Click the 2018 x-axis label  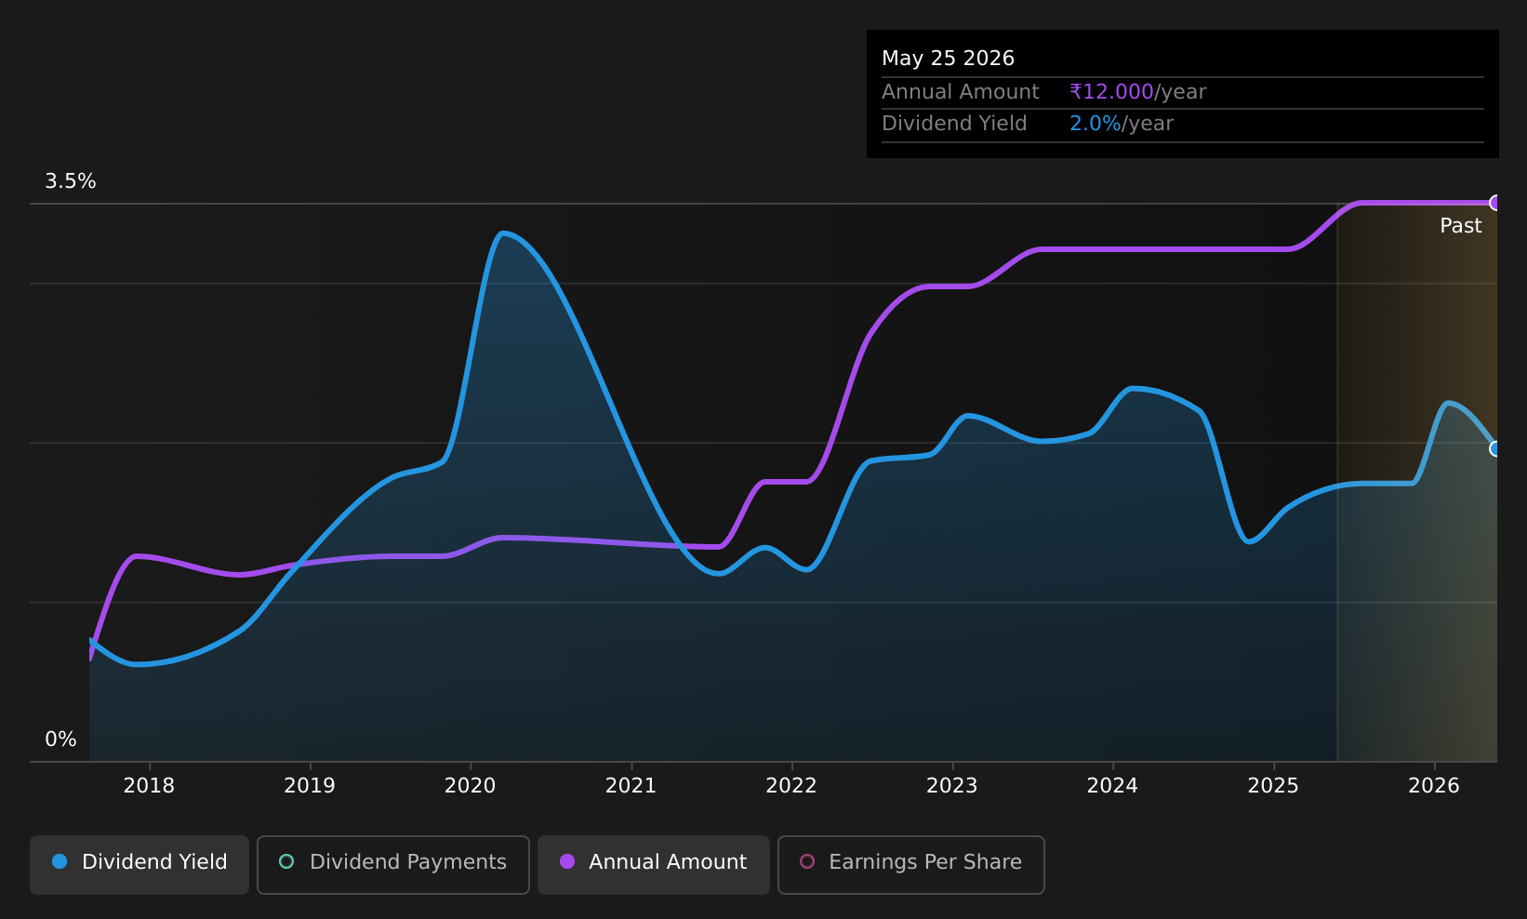click(x=149, y=786)
